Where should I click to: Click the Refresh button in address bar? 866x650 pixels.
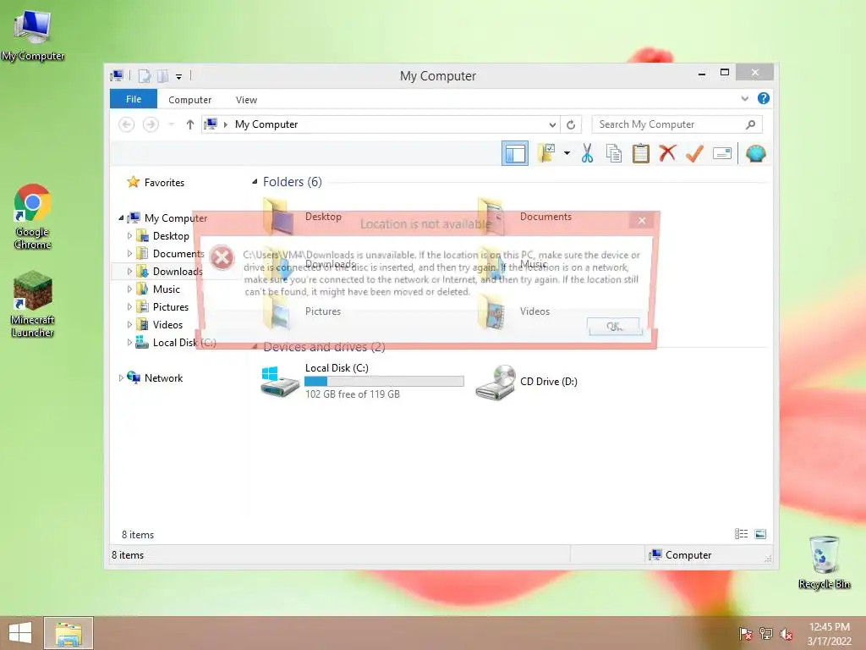click(571, 125)
